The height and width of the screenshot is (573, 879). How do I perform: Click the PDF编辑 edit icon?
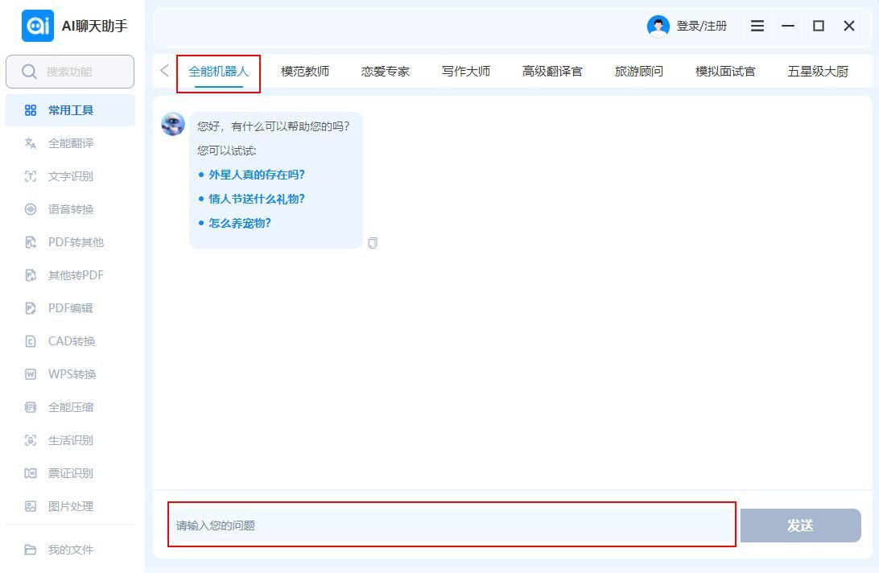coord(31,308)
